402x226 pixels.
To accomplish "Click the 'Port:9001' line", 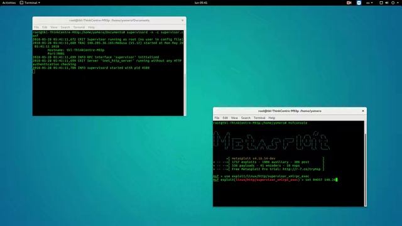I will point(56,53).
